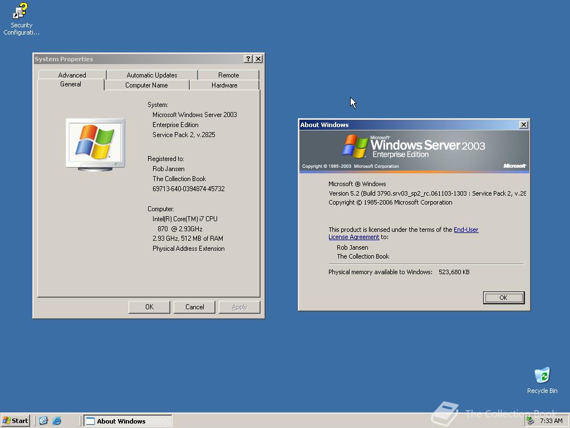The image size is (570, 428).
Task: Switch to the Remote tab
Action: (x=229, y=75)
